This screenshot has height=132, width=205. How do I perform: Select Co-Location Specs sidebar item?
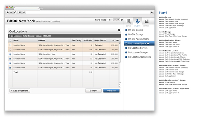(139, 43)
